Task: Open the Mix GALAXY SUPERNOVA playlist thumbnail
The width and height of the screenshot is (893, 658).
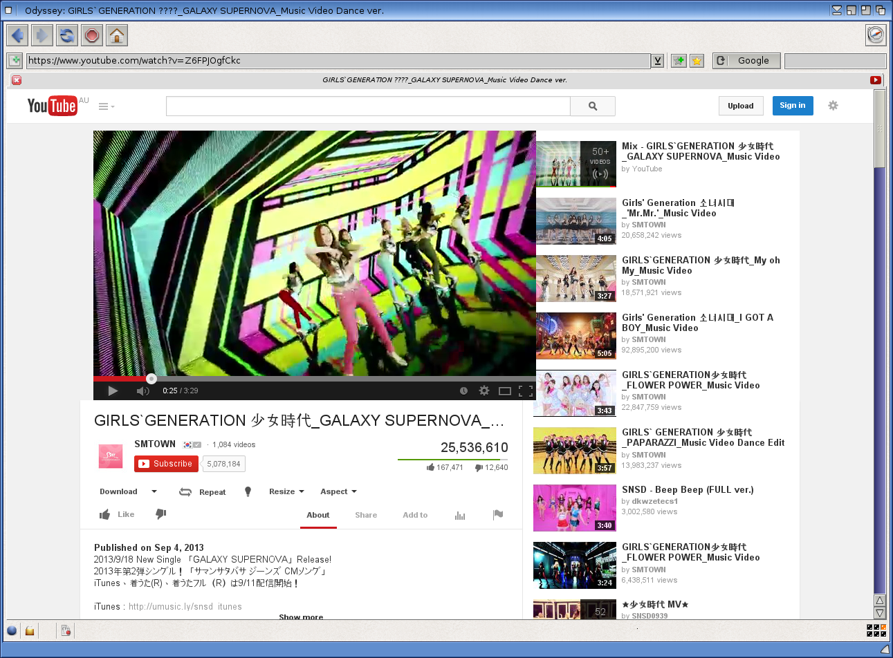Action: (576, 164)
